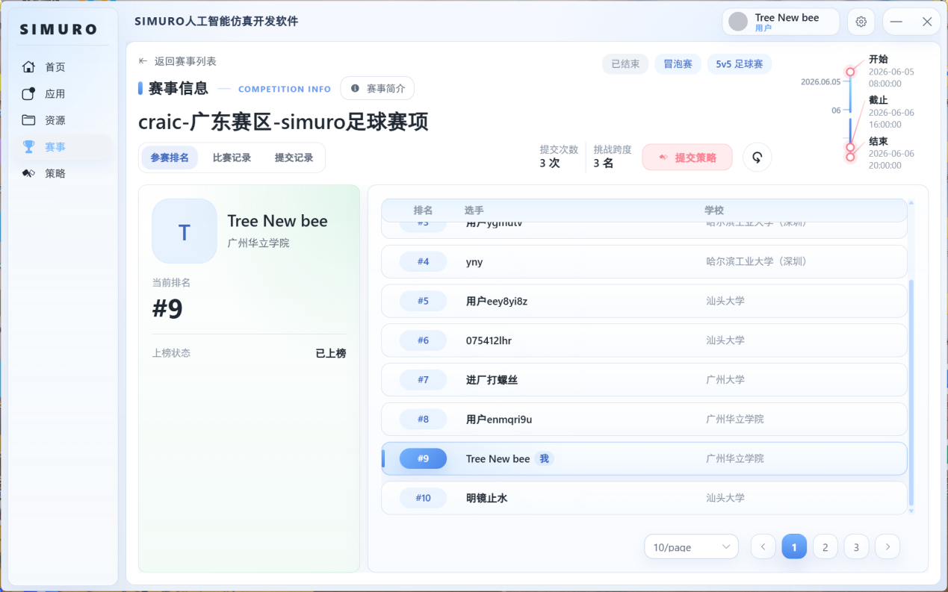The image size is (948, 592).
Task: Open the home icon in sidebar
Action: 28,67
